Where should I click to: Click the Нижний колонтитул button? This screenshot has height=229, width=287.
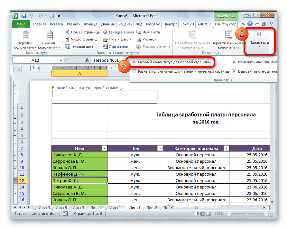[50, 39]
